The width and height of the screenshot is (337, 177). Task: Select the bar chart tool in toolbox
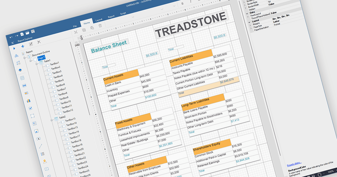point(28,100)
